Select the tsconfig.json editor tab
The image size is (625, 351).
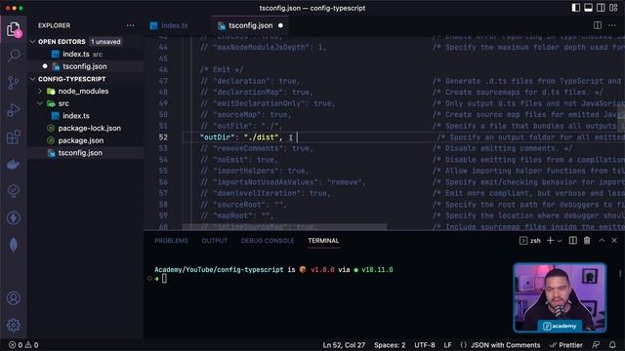tap(250, 25)
